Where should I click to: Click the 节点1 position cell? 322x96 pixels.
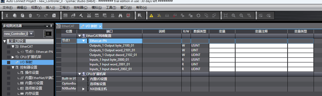click(x=69, y=41)
